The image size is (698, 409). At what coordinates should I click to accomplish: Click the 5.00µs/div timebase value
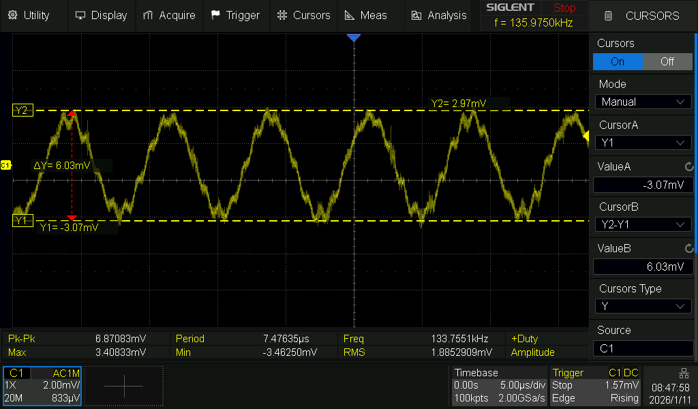(x=523, y=385)
